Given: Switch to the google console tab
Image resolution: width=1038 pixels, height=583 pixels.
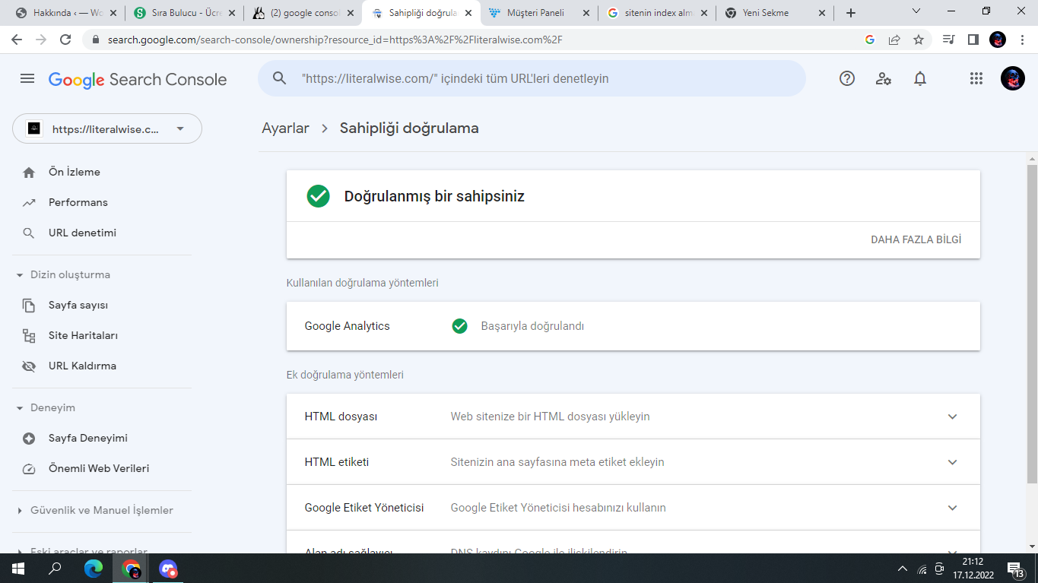Looking at the screenshot, I should pyautogui.click(x=304, y=13).
